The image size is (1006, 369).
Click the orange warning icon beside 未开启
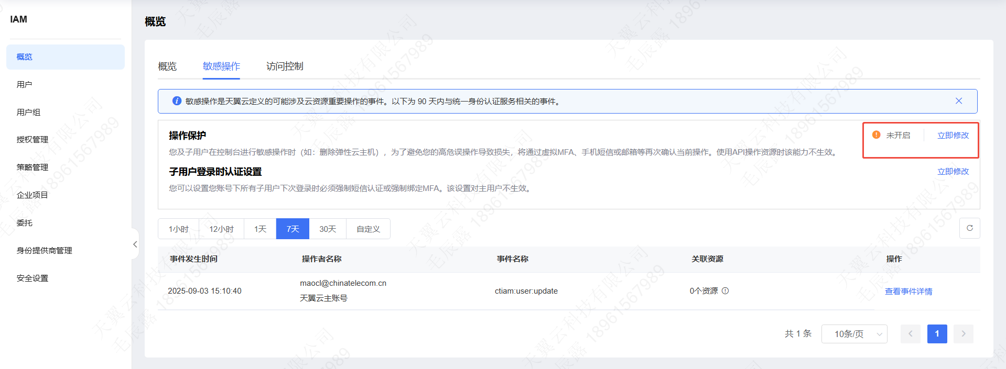click(x=876, y=135)
